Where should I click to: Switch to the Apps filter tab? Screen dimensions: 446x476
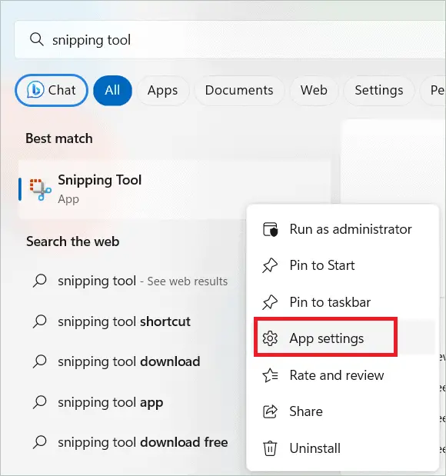[163, 90]
